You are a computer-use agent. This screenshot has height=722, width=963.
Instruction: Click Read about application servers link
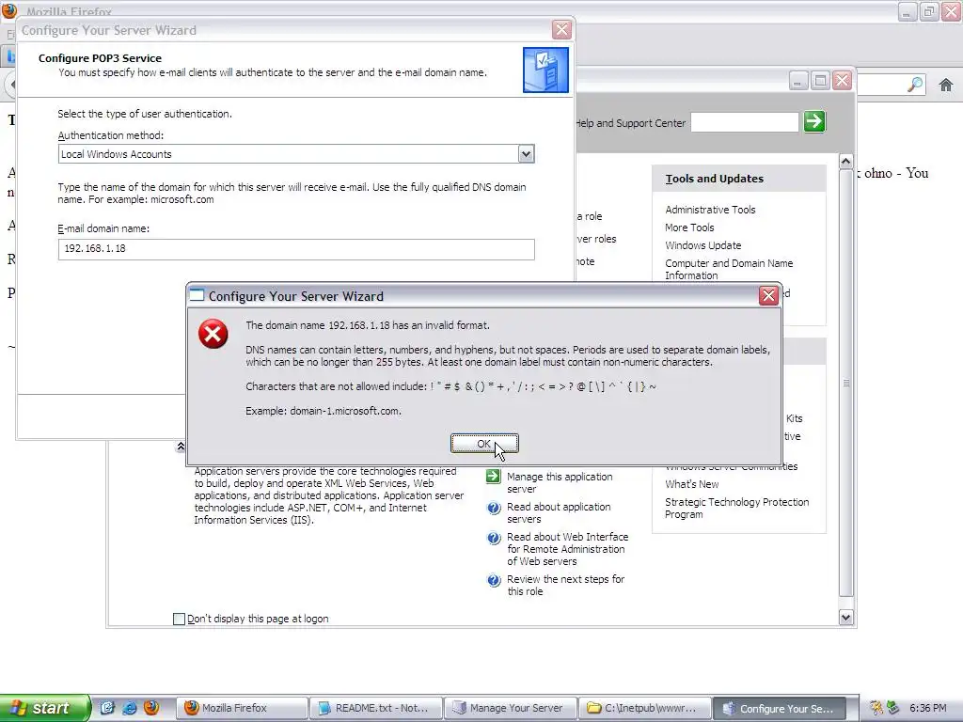559,512
